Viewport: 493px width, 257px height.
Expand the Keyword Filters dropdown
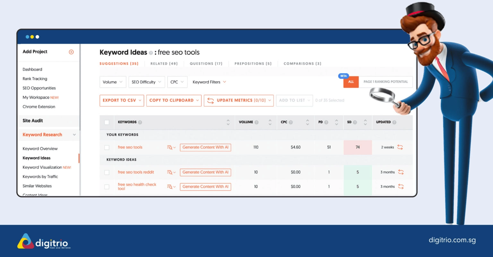point(209,82)
